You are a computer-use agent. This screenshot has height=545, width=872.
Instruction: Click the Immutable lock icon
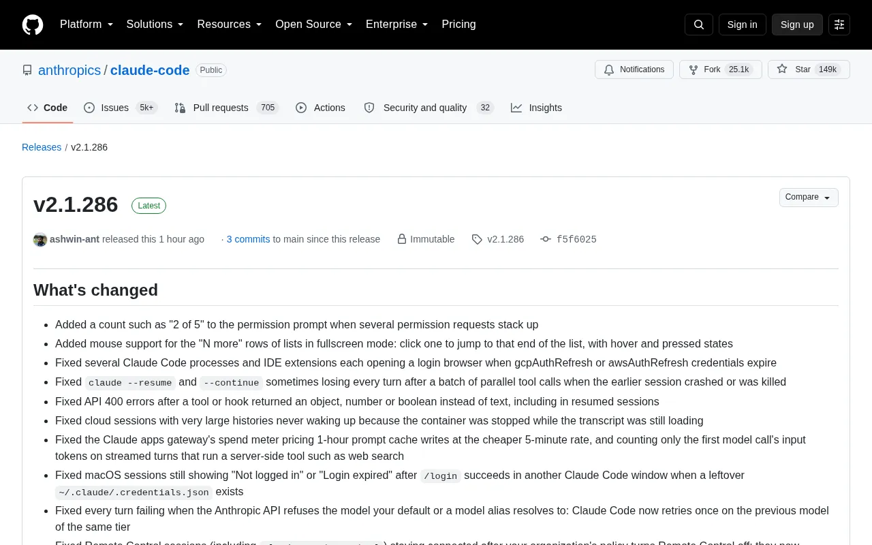click(402, 239)
